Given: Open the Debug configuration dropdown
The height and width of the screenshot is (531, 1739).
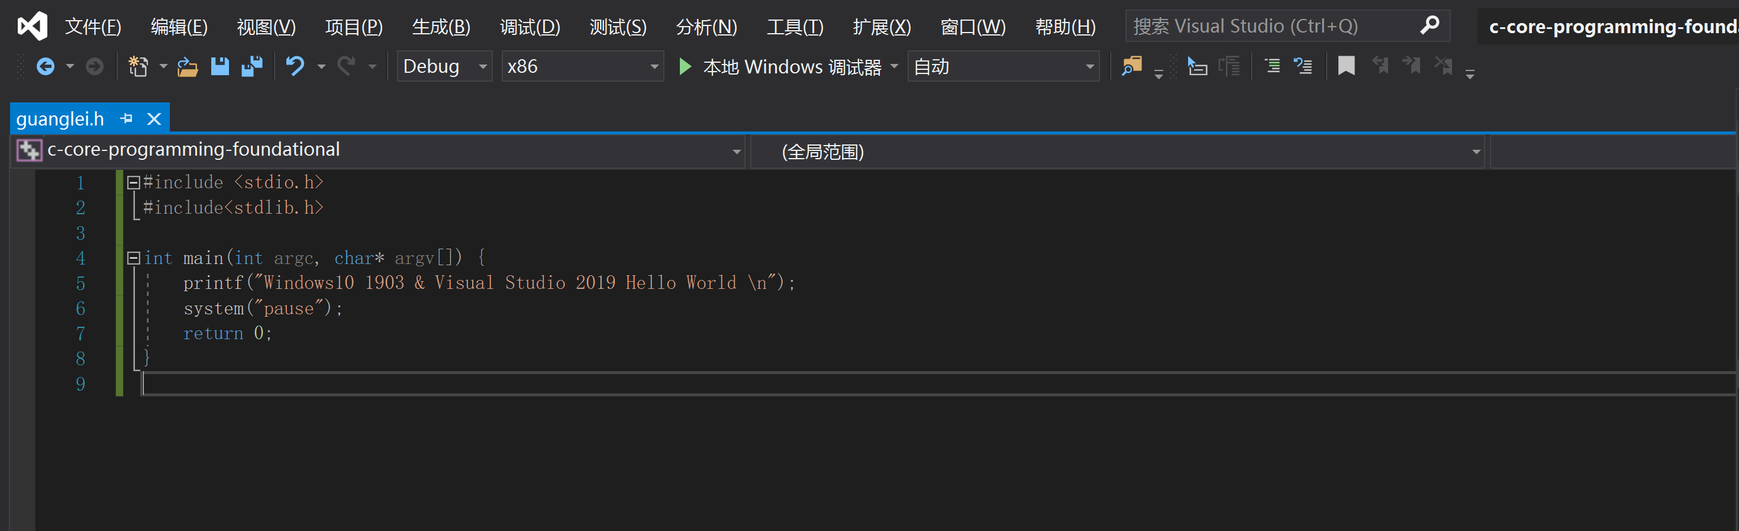Looking at the screenshot, I should coord(444,66).
